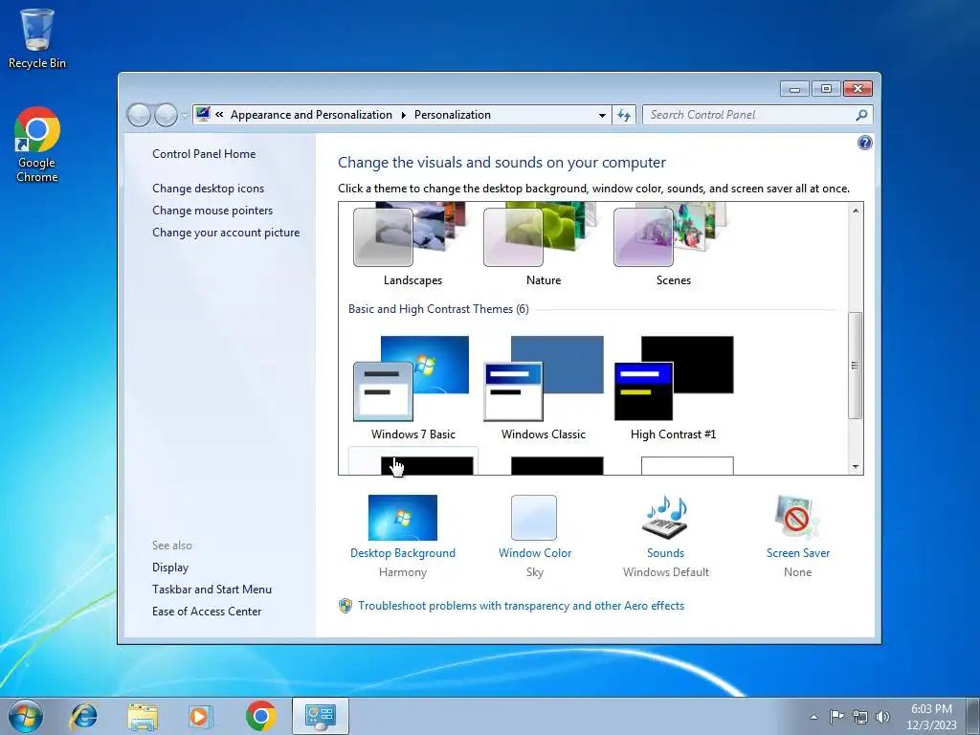The width and height of the screenshot is (980, 735).
Task: Launch Internet Explorer from taskbar
Action: 84,716
